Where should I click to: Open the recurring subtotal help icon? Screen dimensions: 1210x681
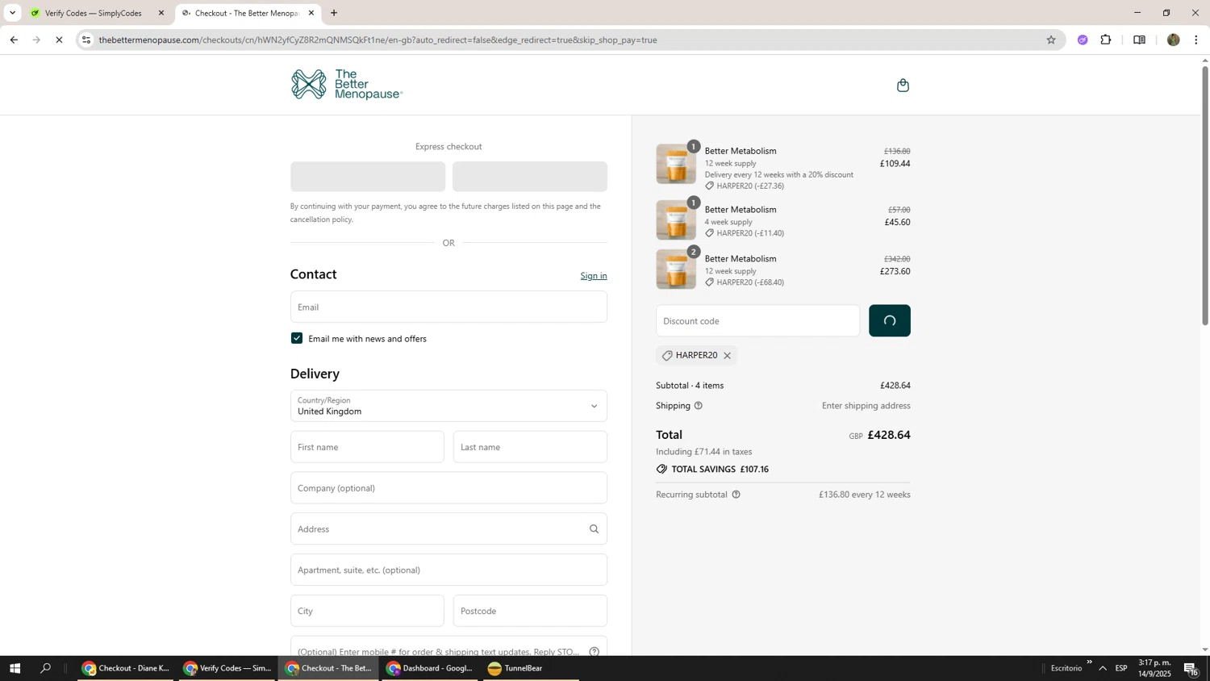point(736,495)
